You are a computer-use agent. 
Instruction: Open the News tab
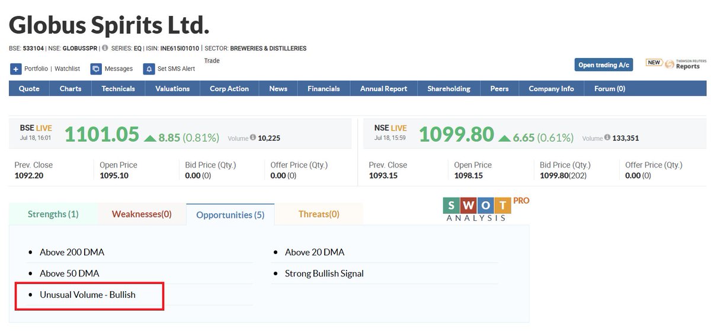pos(278,89)
